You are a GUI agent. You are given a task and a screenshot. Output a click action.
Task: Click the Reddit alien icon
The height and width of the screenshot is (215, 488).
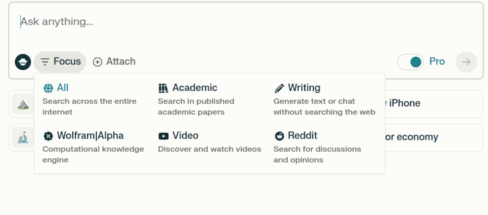[279, 136]
